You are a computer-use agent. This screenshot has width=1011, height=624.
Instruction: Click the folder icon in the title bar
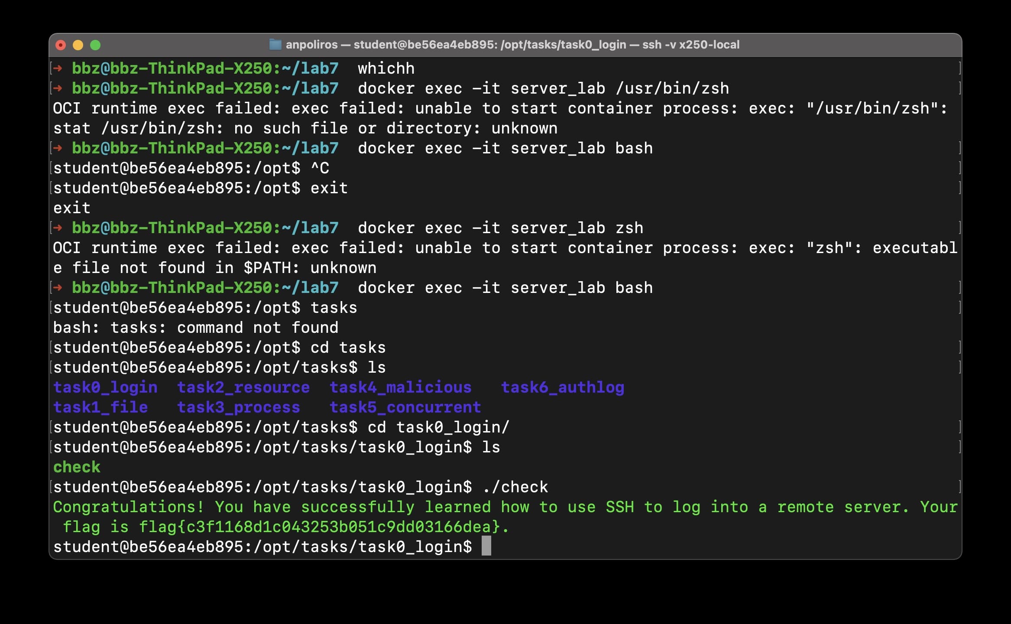pyautogui.click(x=275, y=45)
